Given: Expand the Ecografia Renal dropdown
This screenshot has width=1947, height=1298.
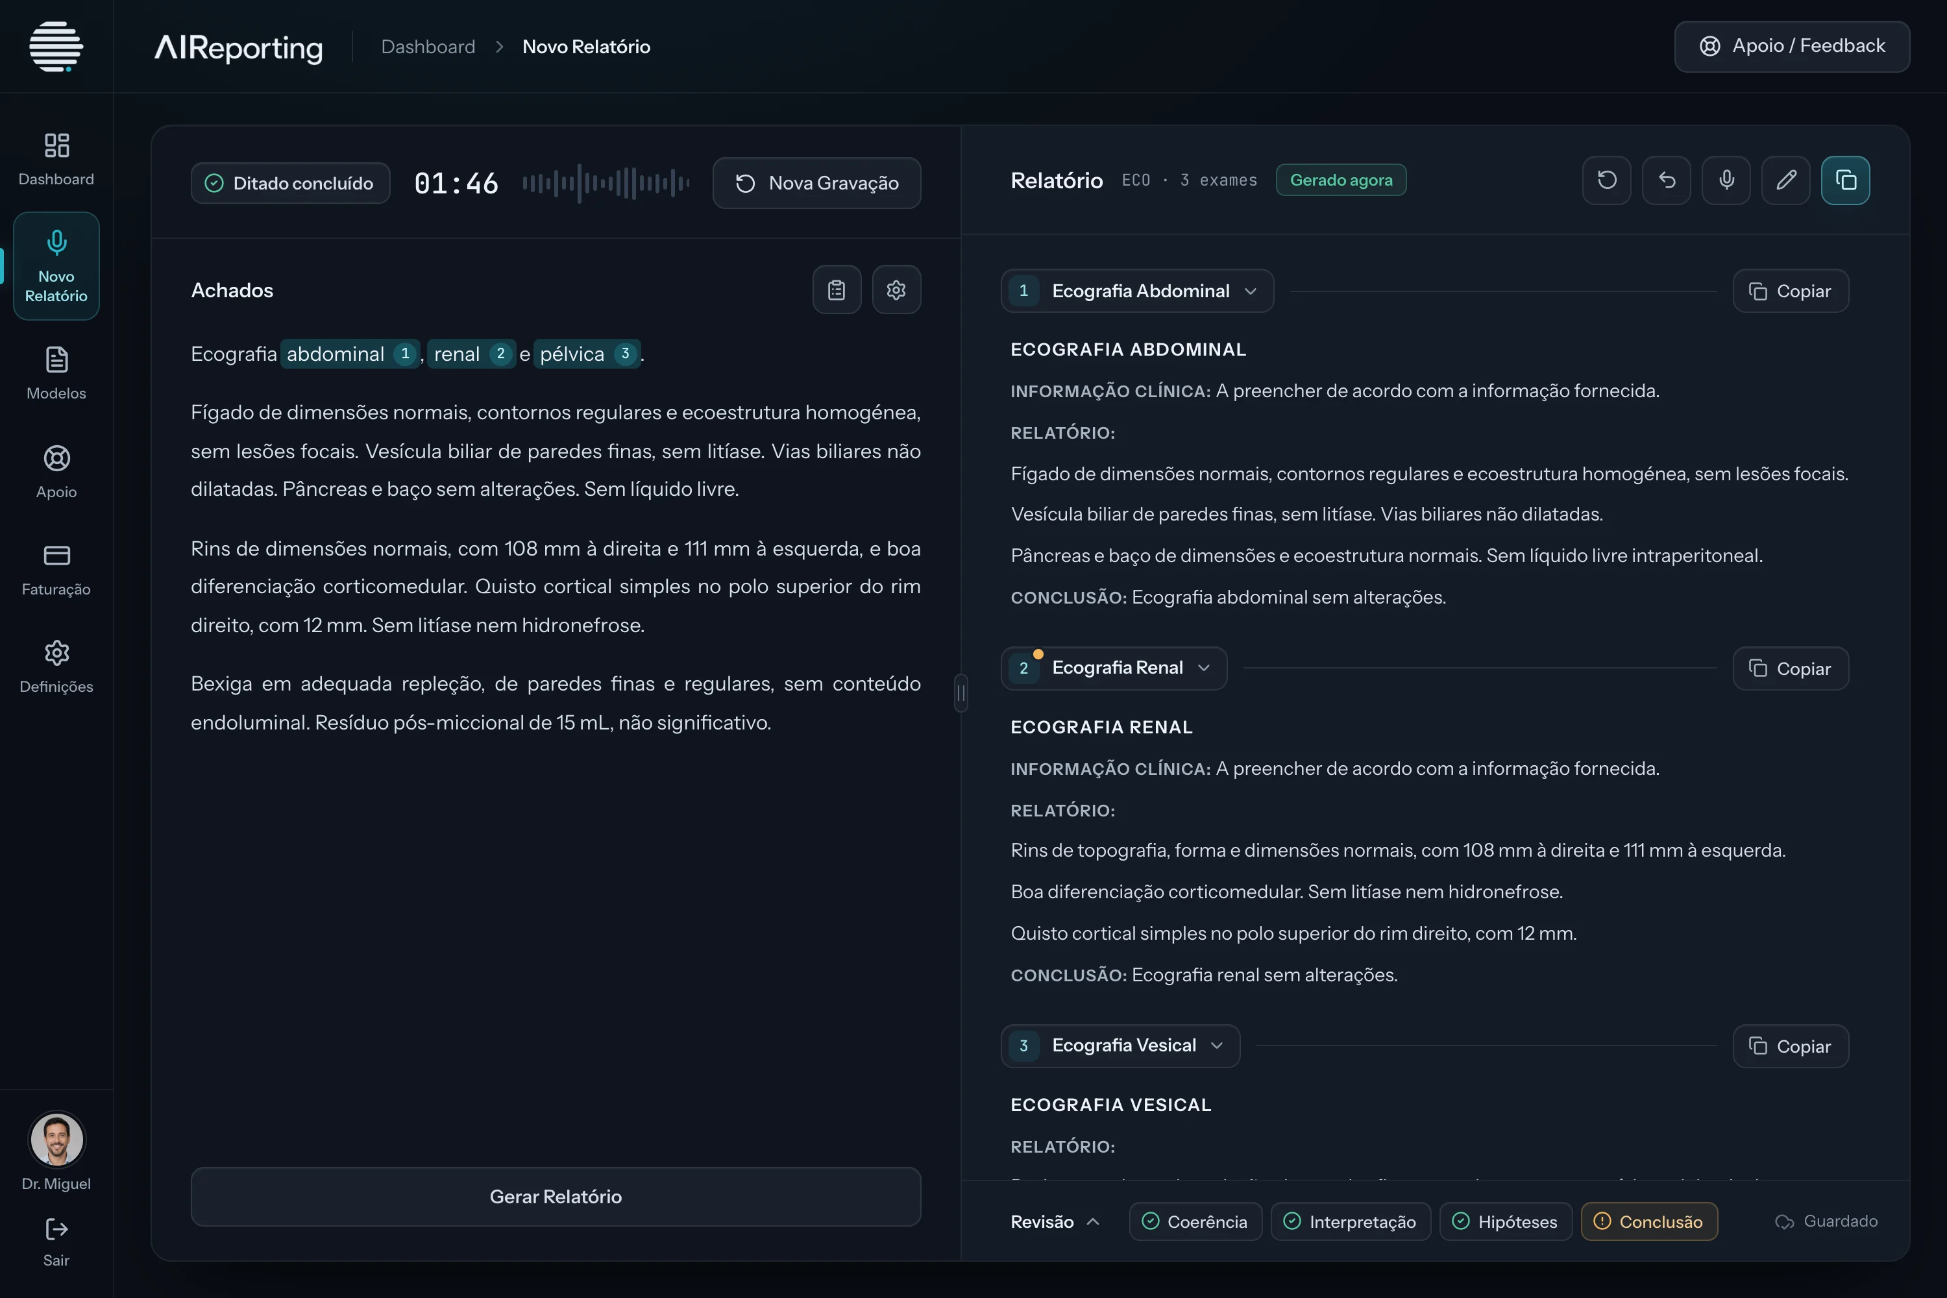Looking at the screenshot, I should point(1114,668).
